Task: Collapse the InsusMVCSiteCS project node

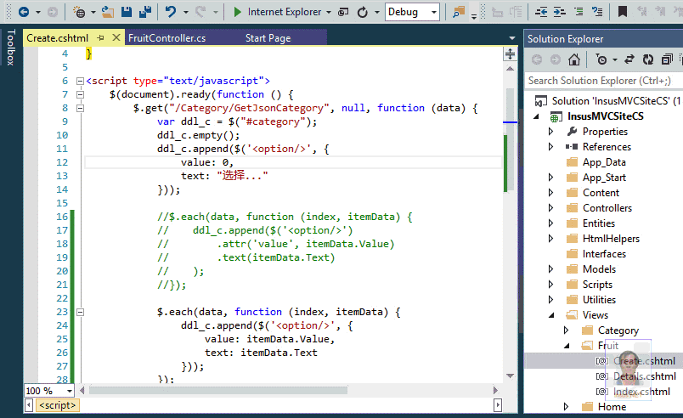Action: point(536,116)
